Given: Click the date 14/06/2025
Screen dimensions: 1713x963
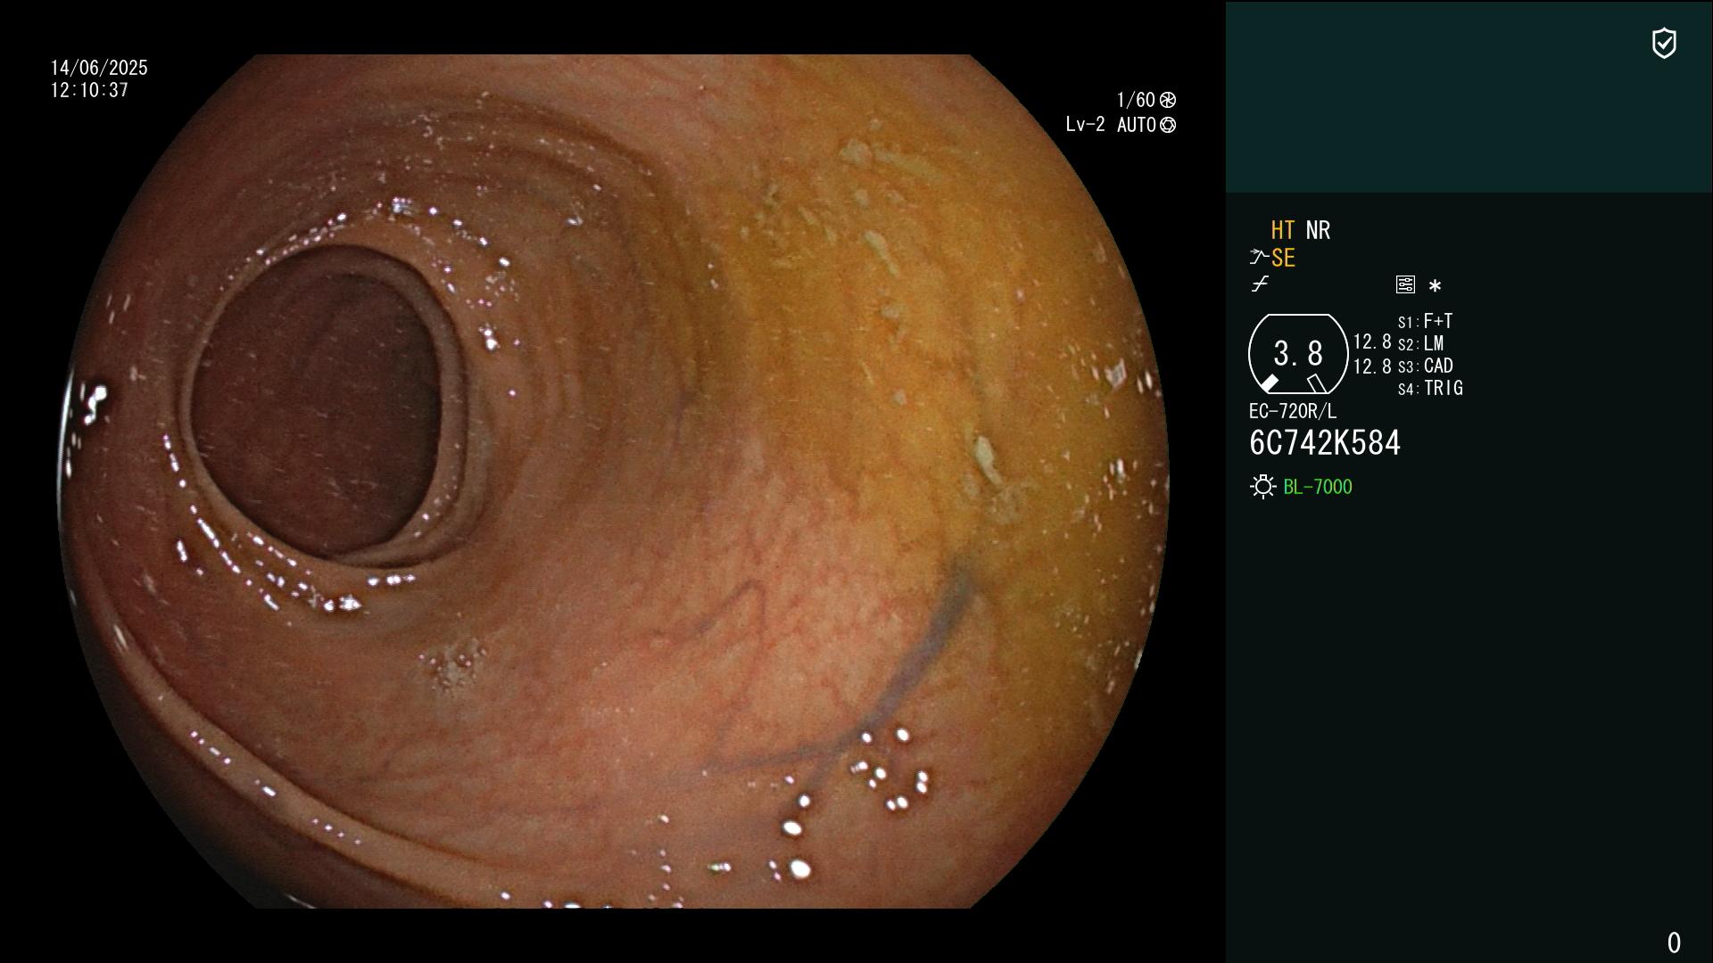Looking at the screenshot, I should tap(99, 68).
